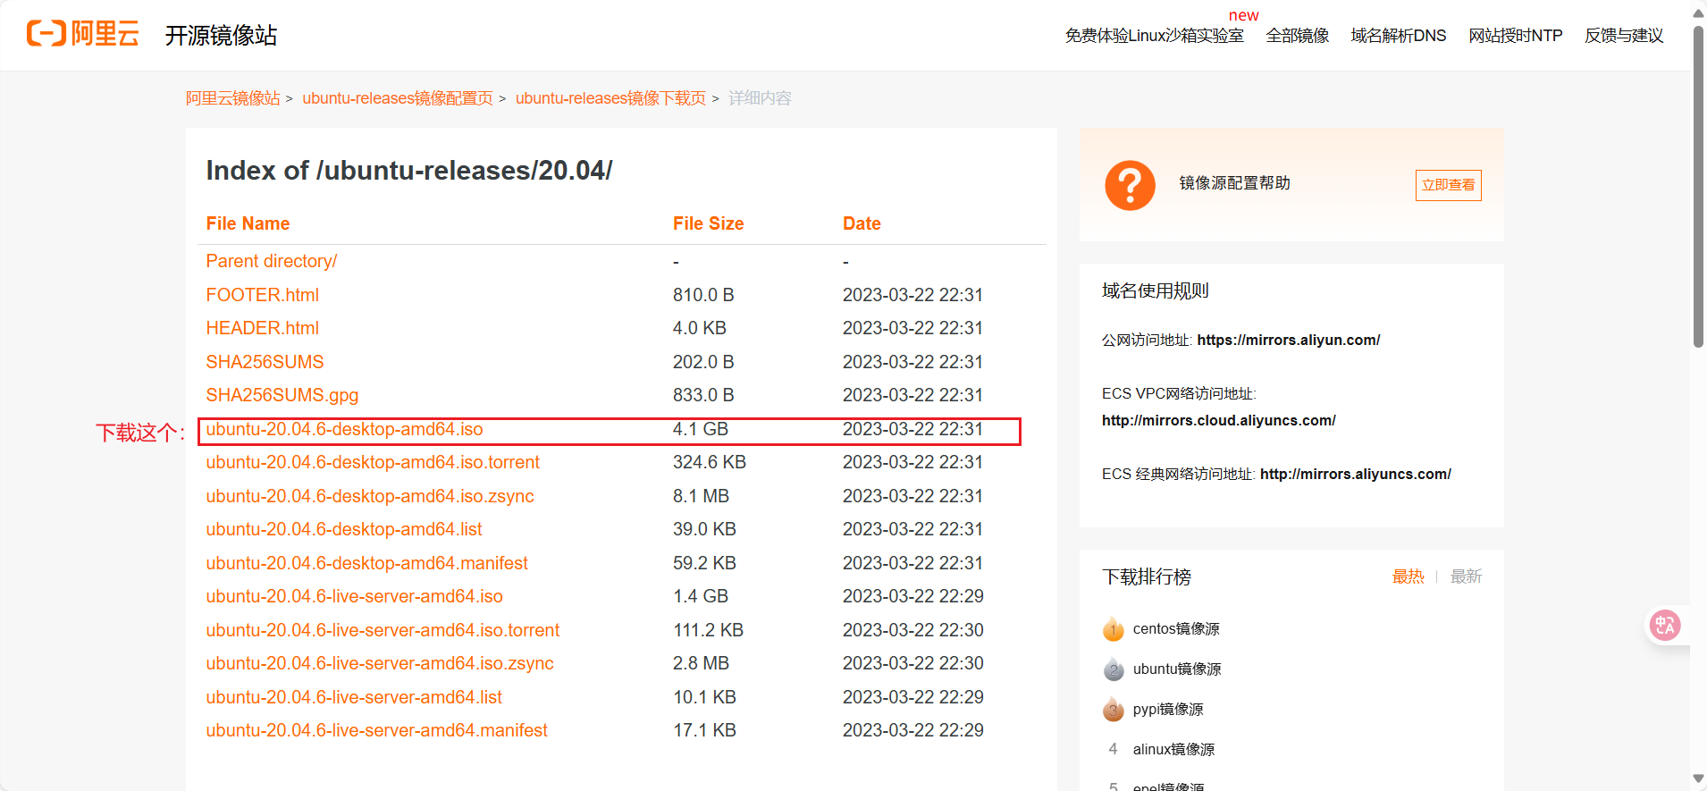Click https://mirrors.aliyun.com/ public address
The image size is (1707, 791).
[1288, 341]
